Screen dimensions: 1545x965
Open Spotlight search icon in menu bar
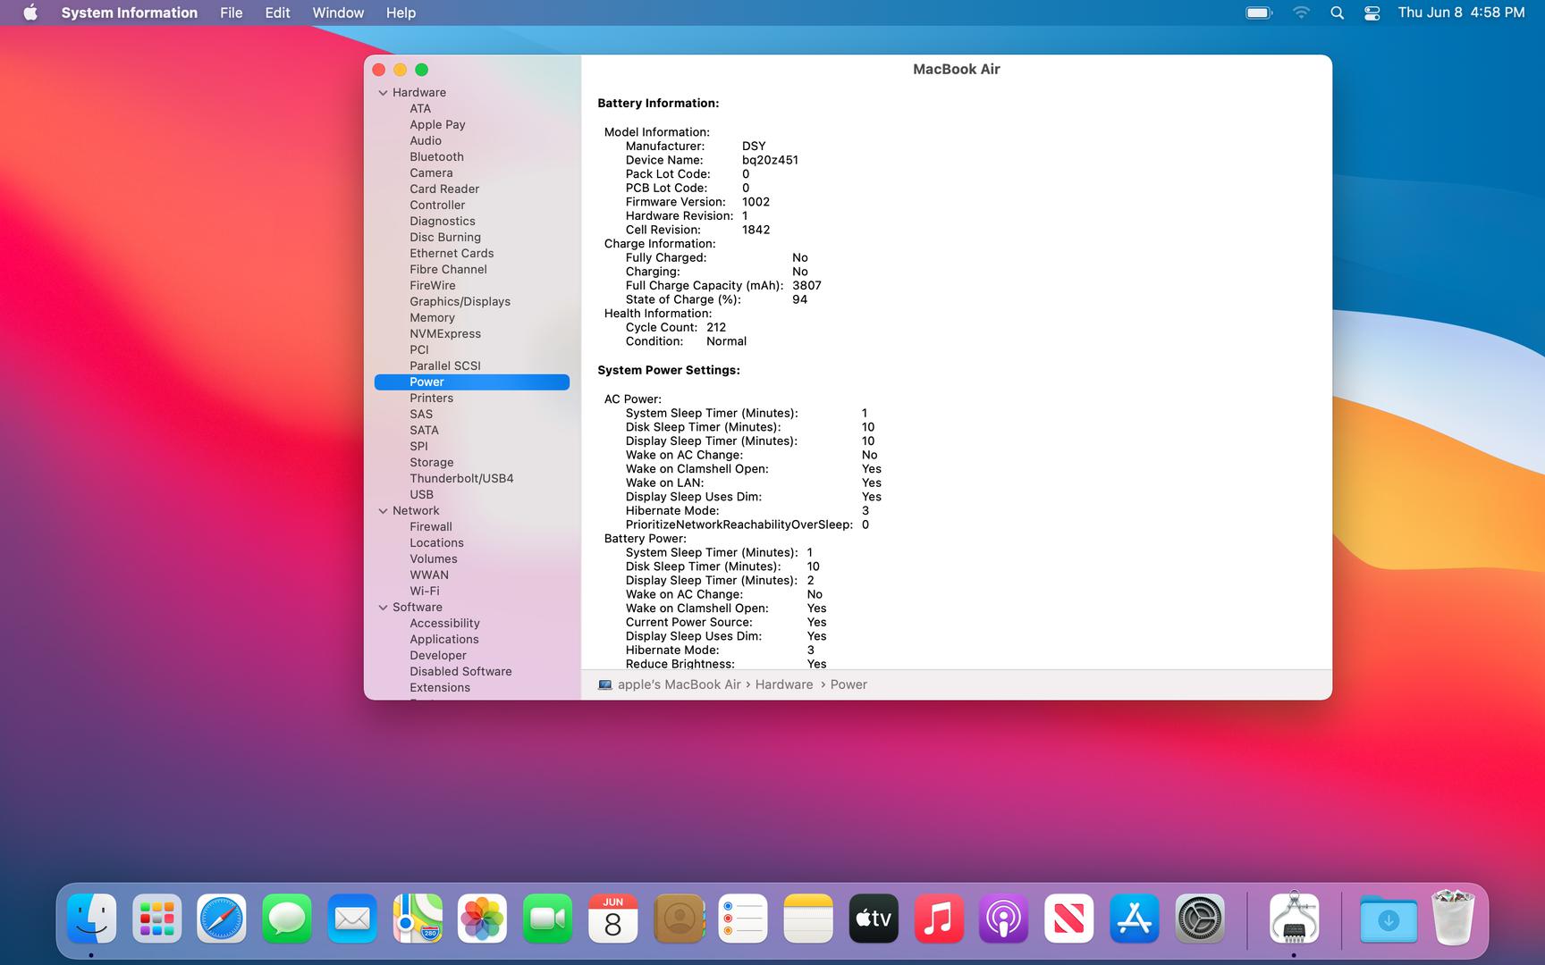tap(1337, 13)
